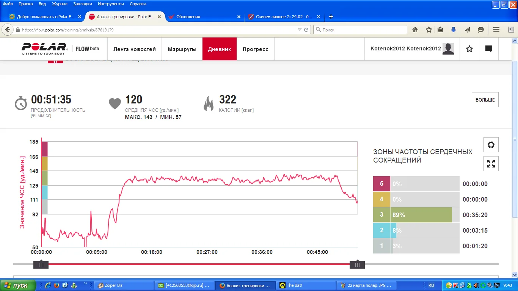Click the paper plane share icon
This screenshot has height=291, width=518.
click(x=467, y=30)
